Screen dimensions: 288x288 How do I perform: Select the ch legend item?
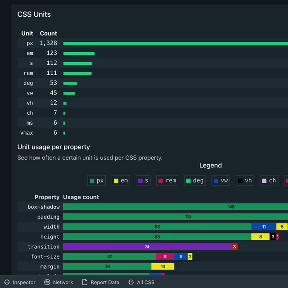[269, 180]
